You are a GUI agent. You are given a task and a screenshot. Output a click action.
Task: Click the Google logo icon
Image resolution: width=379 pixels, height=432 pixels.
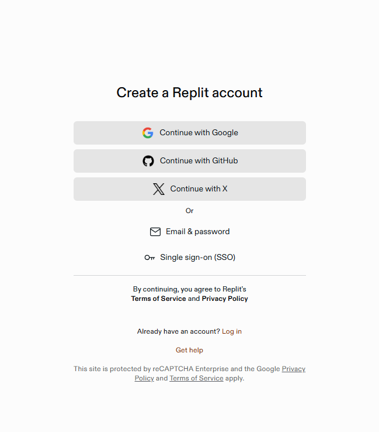148,133
